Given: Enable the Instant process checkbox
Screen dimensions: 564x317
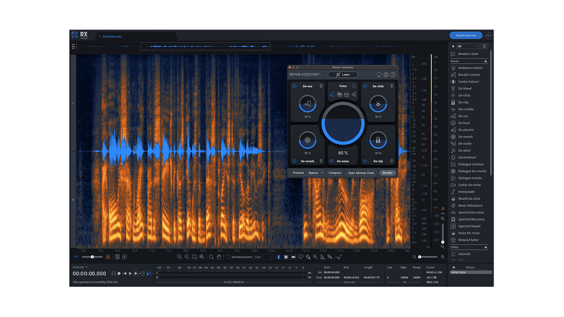Looking at the screenshot, I should click(228, 256).
